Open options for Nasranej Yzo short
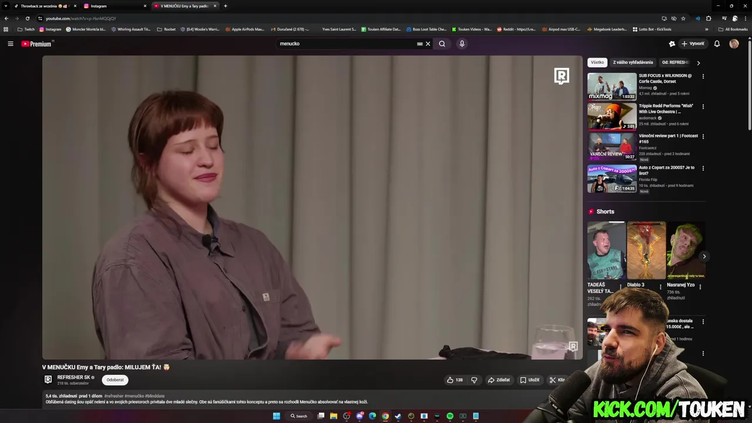Screen dimensions: 752x423 (x=700, y=287)
